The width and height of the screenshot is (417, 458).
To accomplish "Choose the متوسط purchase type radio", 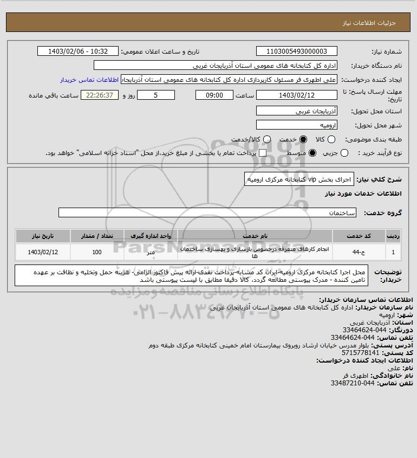I will click(312, 153).
